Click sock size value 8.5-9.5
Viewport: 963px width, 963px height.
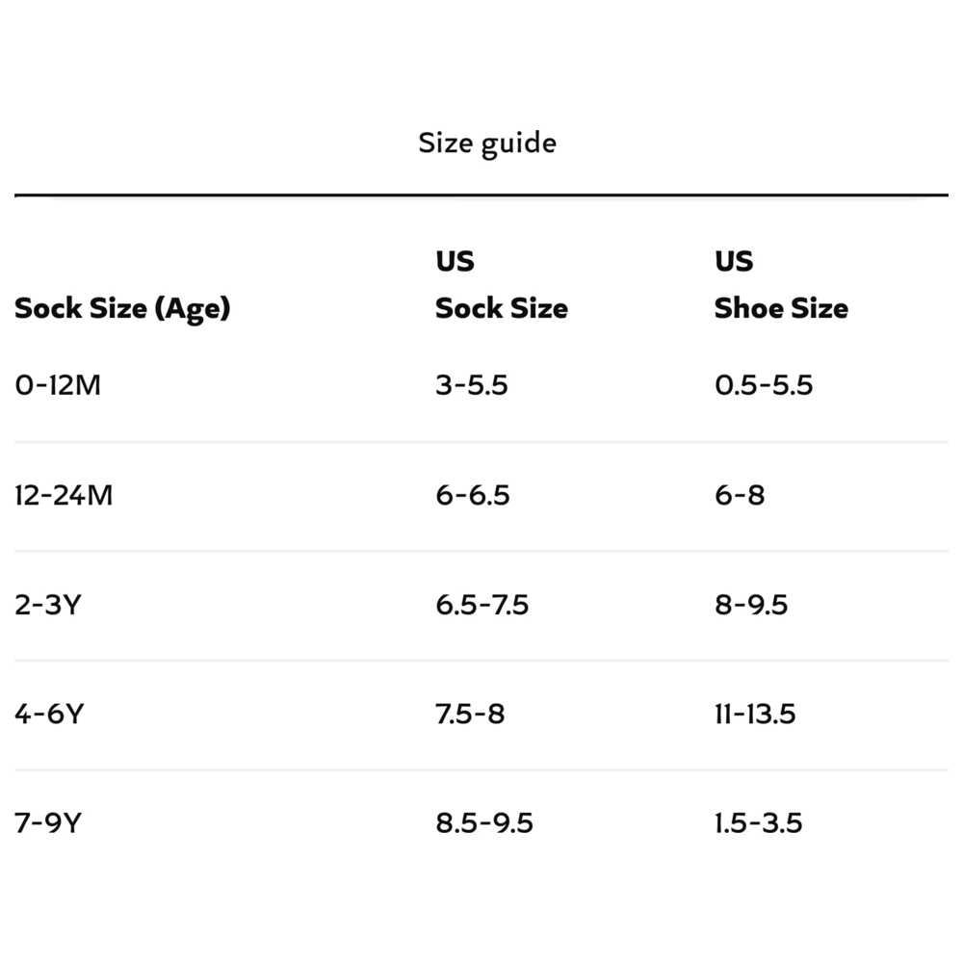(483, 823)
